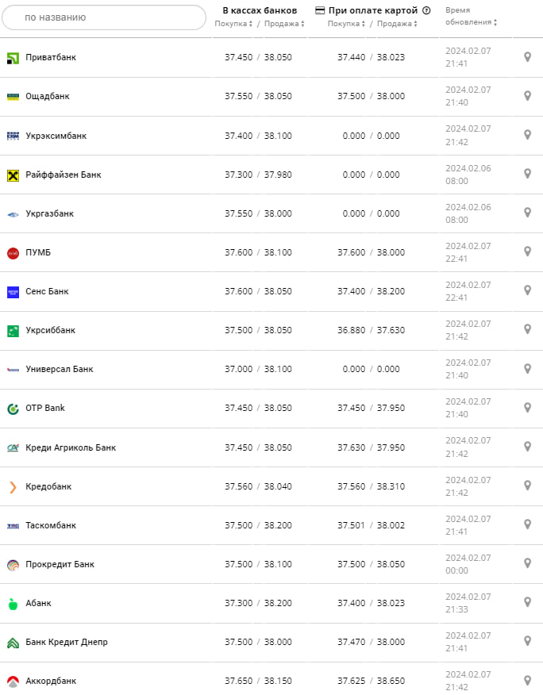Screen dimensions: 543x695
Task: Click the map pin for Аккордбанк
Action: (x=527, y=680)
